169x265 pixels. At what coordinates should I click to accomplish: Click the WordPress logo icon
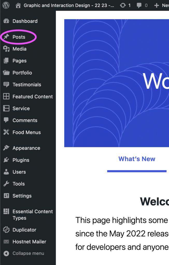(6, 5)
